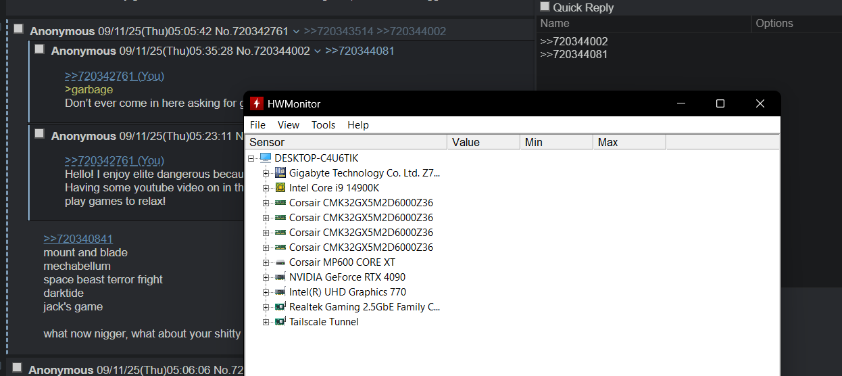The height and width of the screenshot is (376, 842).
Task: Click the Quick Reply Options field
Action: point(797,24)
